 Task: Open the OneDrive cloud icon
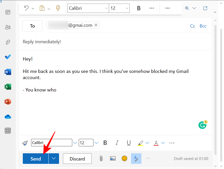click(x=8, y=117)
